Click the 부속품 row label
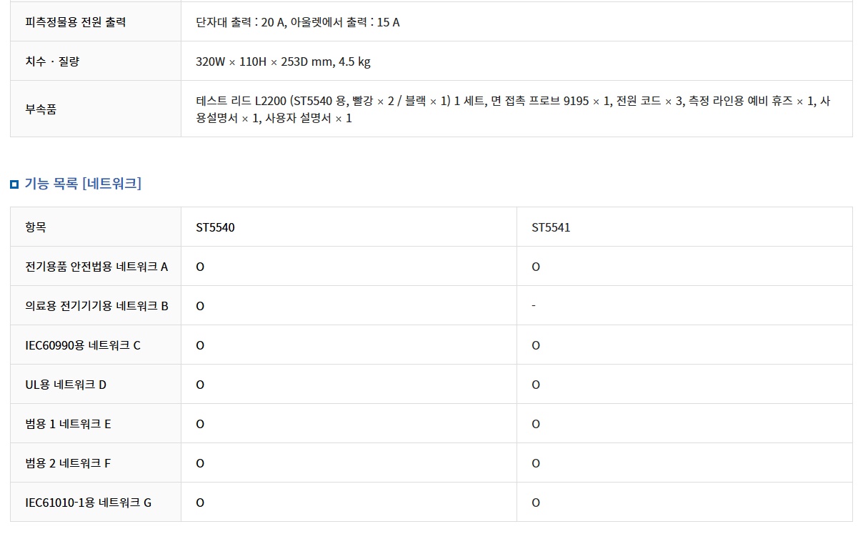The width and height of the screenshot is (863, 539). click(41, 109)
